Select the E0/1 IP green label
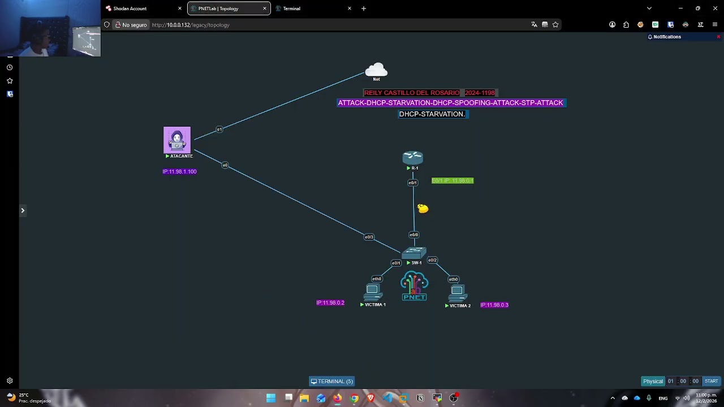724x407 pixels. [453, 181]
